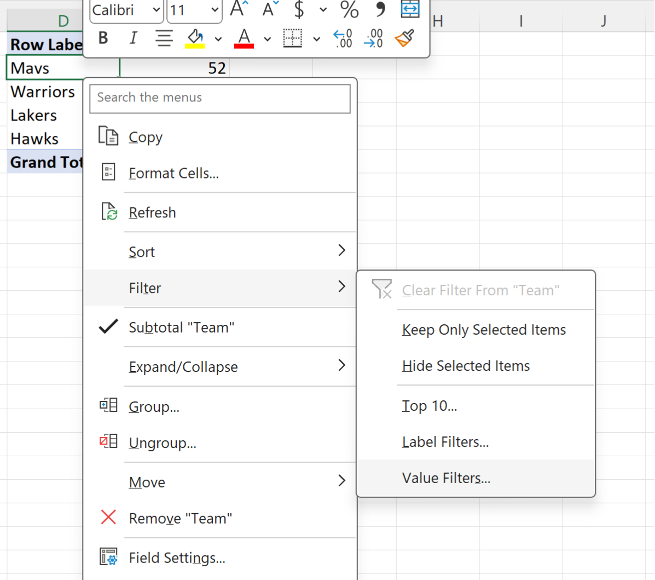The height and width of the screenshot is (580, 655).
Task: Select the Format Painter
Action: tap(404, 38)
